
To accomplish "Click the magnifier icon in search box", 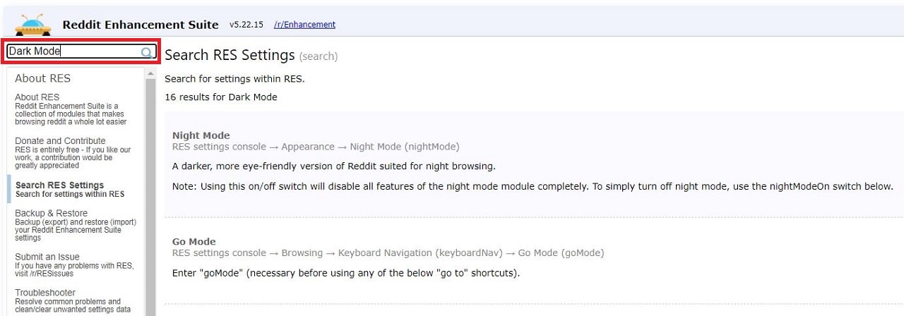I will coord(146,52).
